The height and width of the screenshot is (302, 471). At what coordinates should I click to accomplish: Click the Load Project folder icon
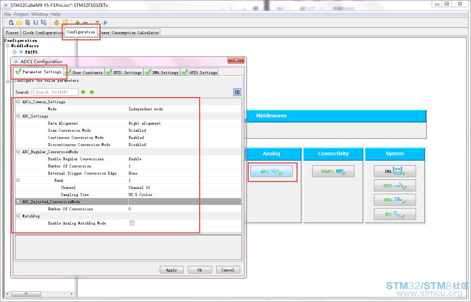pyautogui.click(x=19, y=22)
